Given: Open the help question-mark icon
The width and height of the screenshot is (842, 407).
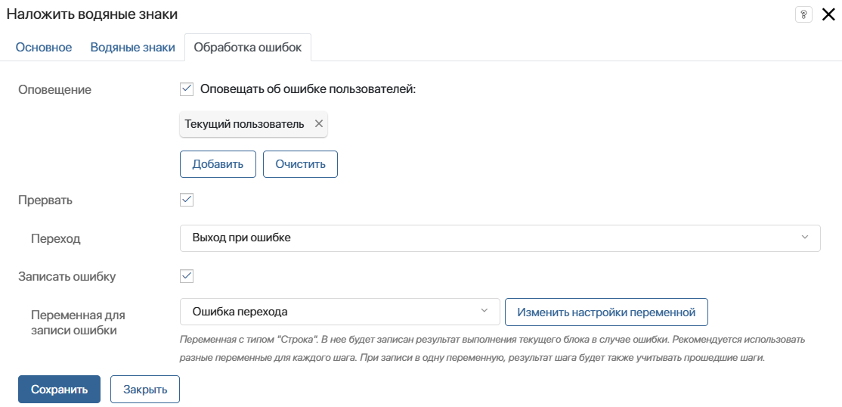Looking at the screenshot, I should 803,14.
